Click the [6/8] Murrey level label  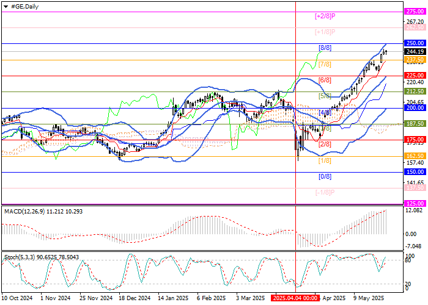point(325,80)
